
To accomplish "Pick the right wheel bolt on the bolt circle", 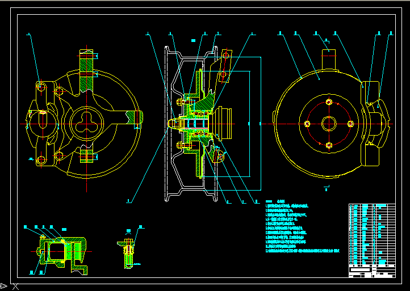I will (350, 124).
